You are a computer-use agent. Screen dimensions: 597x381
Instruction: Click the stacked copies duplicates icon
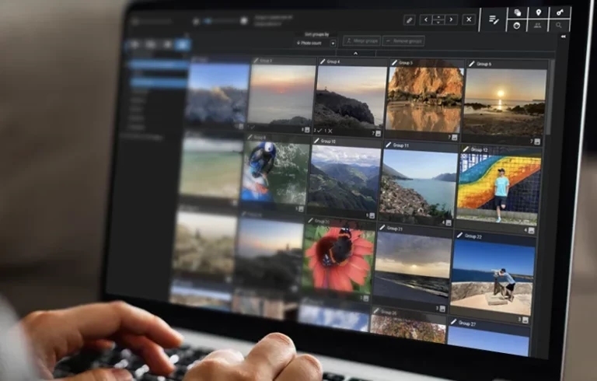(x=518, y=12)
